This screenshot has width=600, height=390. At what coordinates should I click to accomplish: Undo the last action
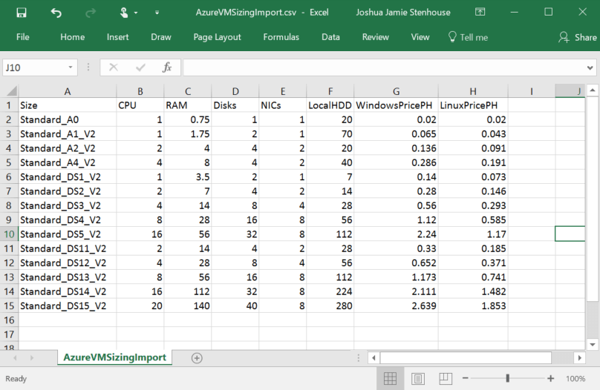[x=56, y=13]
